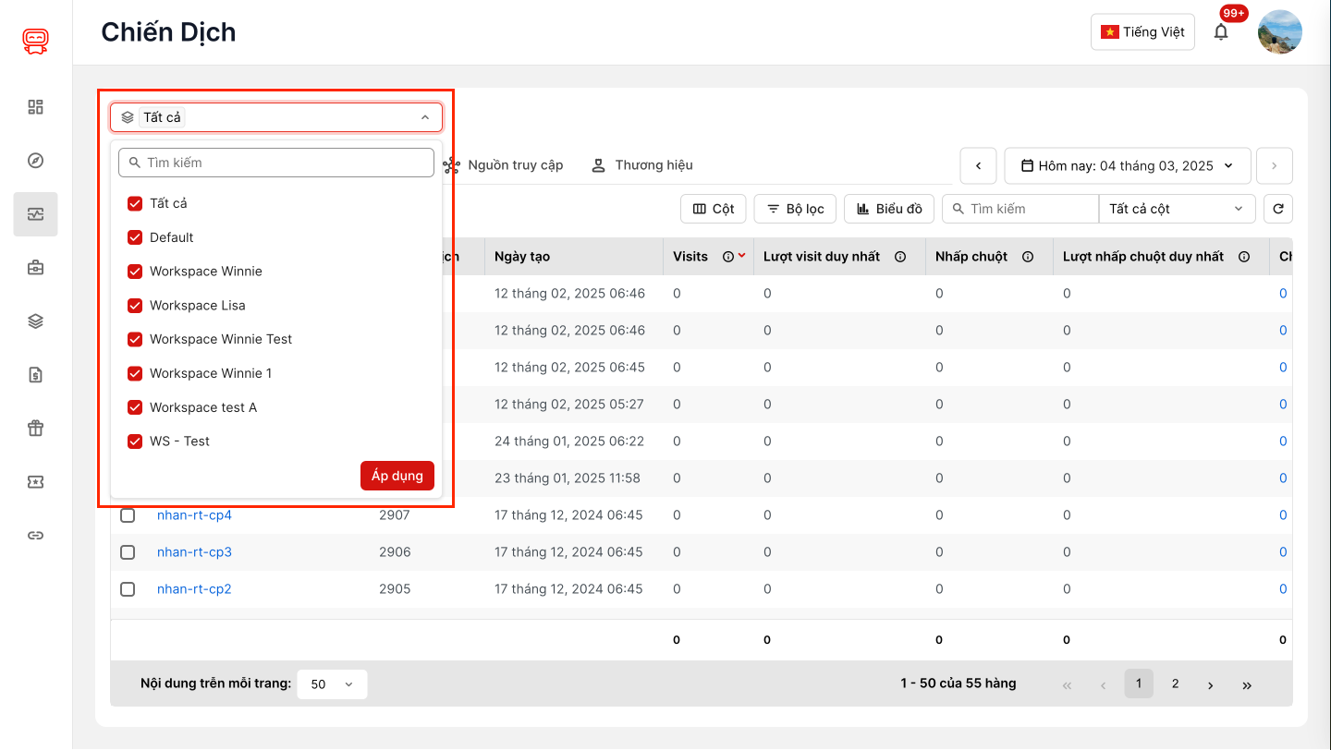Select the nhan-rt-cp3 row checkbox
Screen dimensions: 1331x750
pos(128,552)
